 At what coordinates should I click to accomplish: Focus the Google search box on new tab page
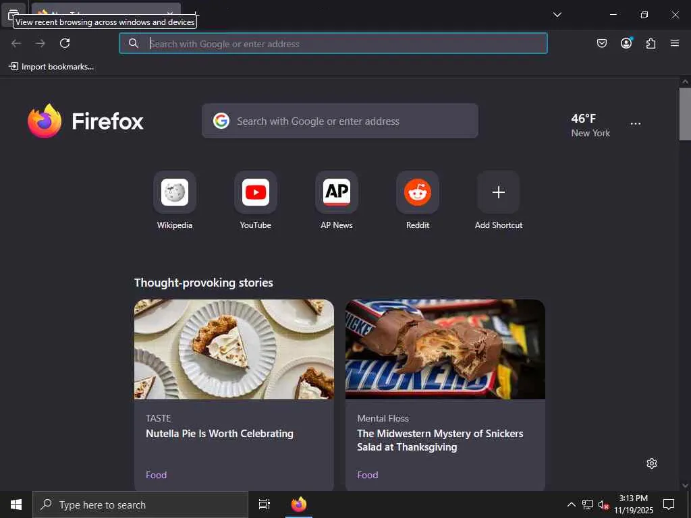pyautogui.click(x=340, y=121)
